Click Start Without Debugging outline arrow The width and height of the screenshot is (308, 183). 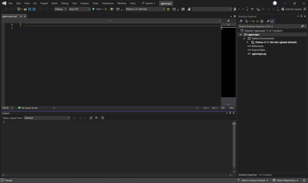point(106,9)
